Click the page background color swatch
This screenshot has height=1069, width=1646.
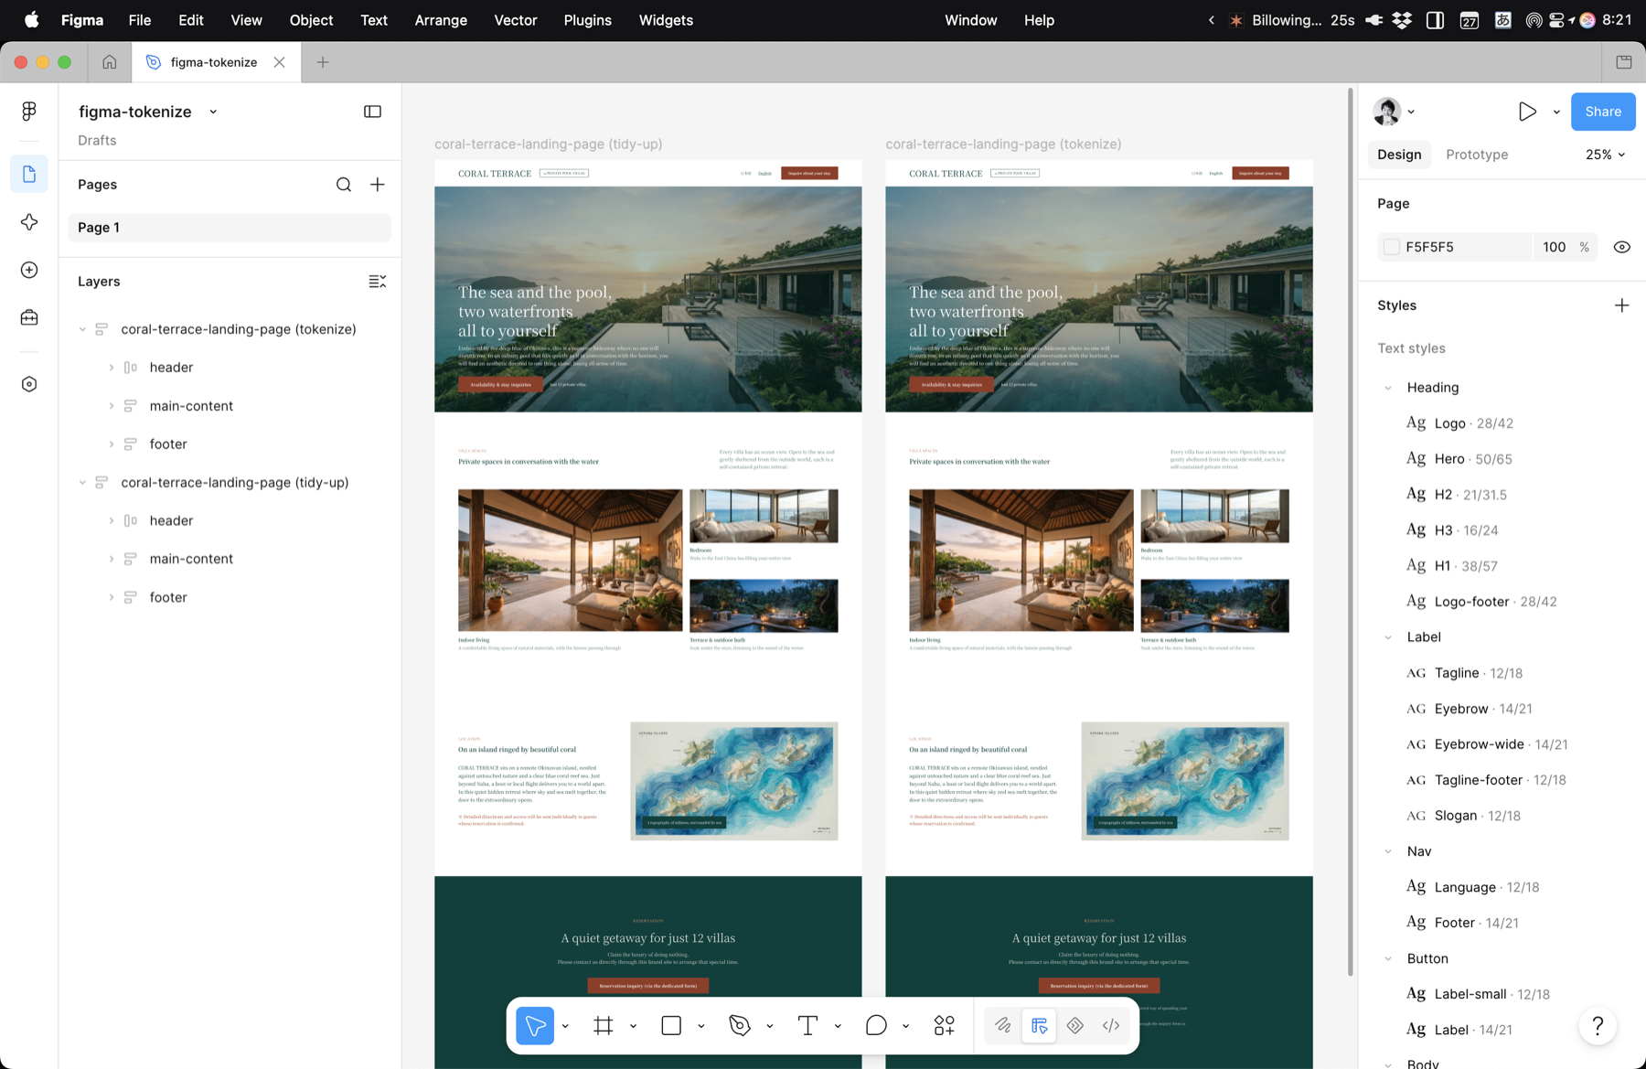(x=1392, y=247)
